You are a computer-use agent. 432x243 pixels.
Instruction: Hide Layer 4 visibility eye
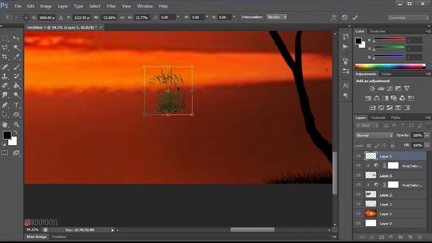(358, 175)
